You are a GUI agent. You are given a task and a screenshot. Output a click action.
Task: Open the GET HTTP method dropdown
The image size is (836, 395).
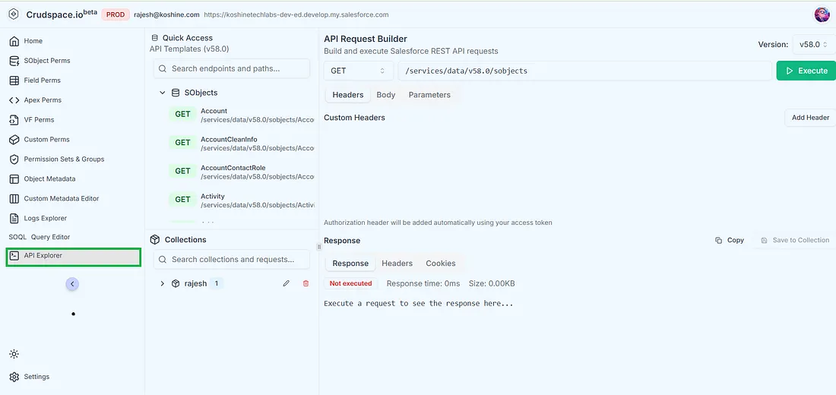[358, 71]
